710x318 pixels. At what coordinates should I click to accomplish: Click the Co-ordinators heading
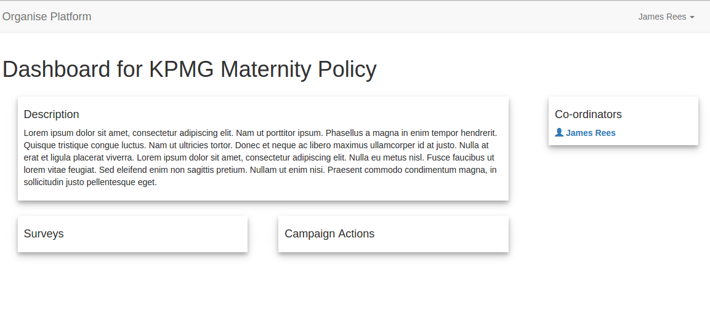588,114
